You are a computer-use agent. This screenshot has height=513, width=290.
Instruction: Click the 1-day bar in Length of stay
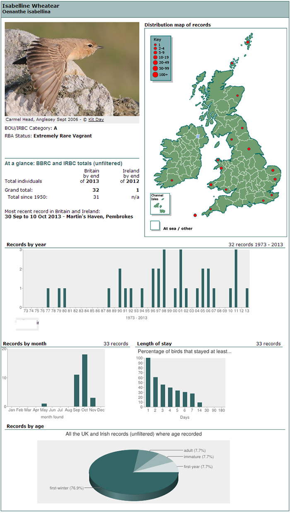148,382
